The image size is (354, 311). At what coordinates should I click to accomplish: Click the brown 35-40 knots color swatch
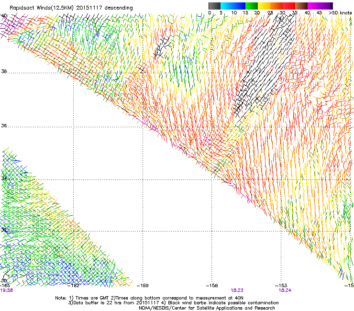pos(301,6)
